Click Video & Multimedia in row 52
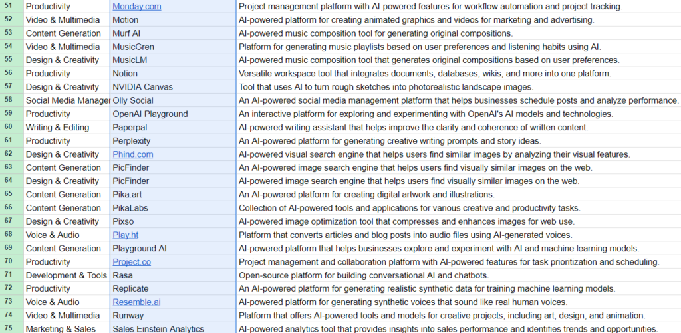 click(67, 20)
